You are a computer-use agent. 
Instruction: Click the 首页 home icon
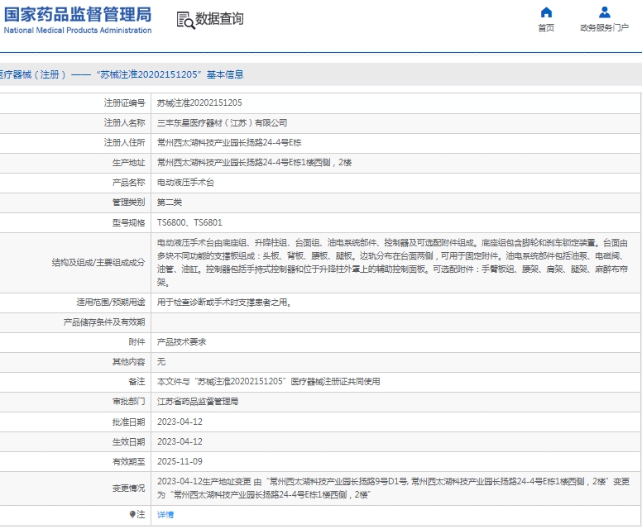(546, 12)
